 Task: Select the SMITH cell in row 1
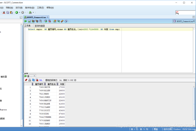pyautogui.click(x=50, y=87)
